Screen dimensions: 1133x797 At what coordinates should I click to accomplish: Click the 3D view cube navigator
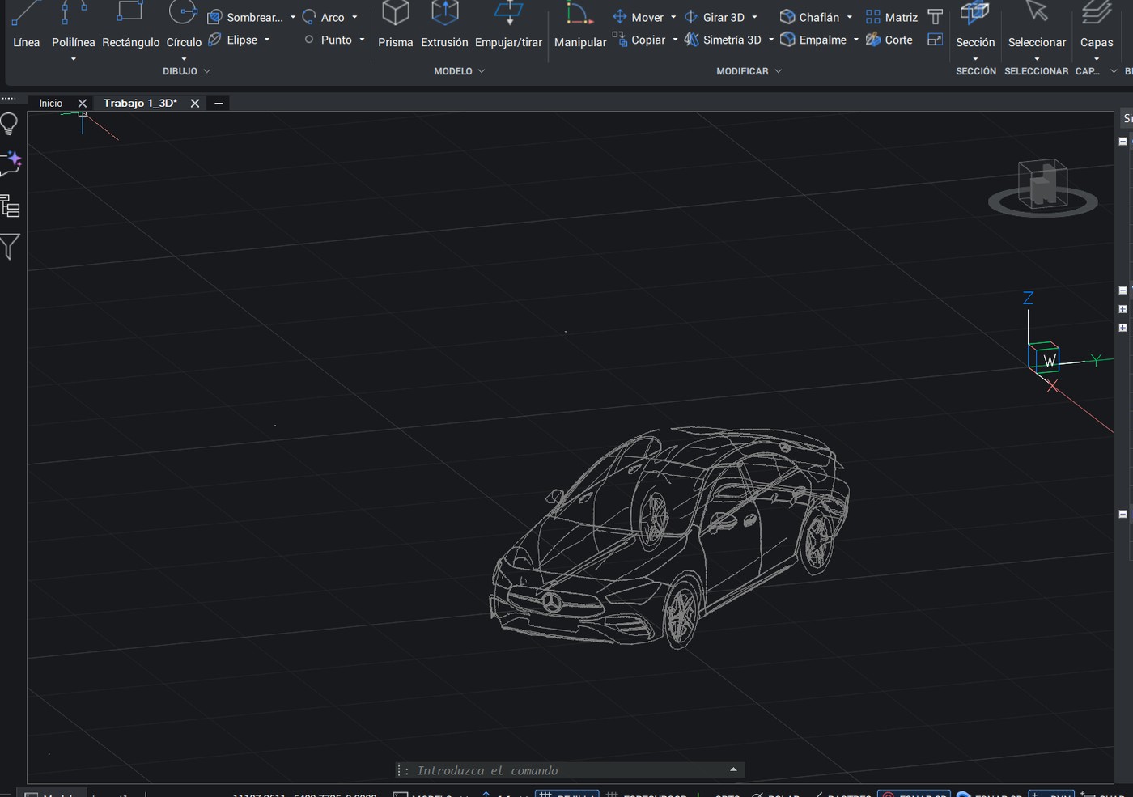(x=1043, y=188)
